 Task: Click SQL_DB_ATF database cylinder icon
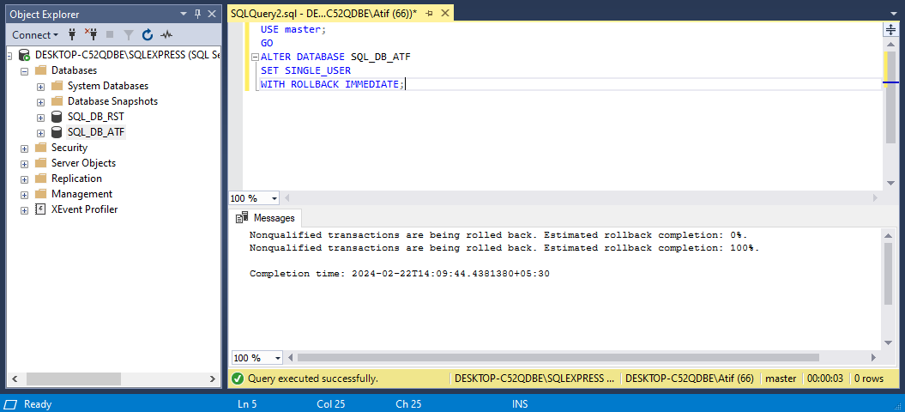point(57,132)
